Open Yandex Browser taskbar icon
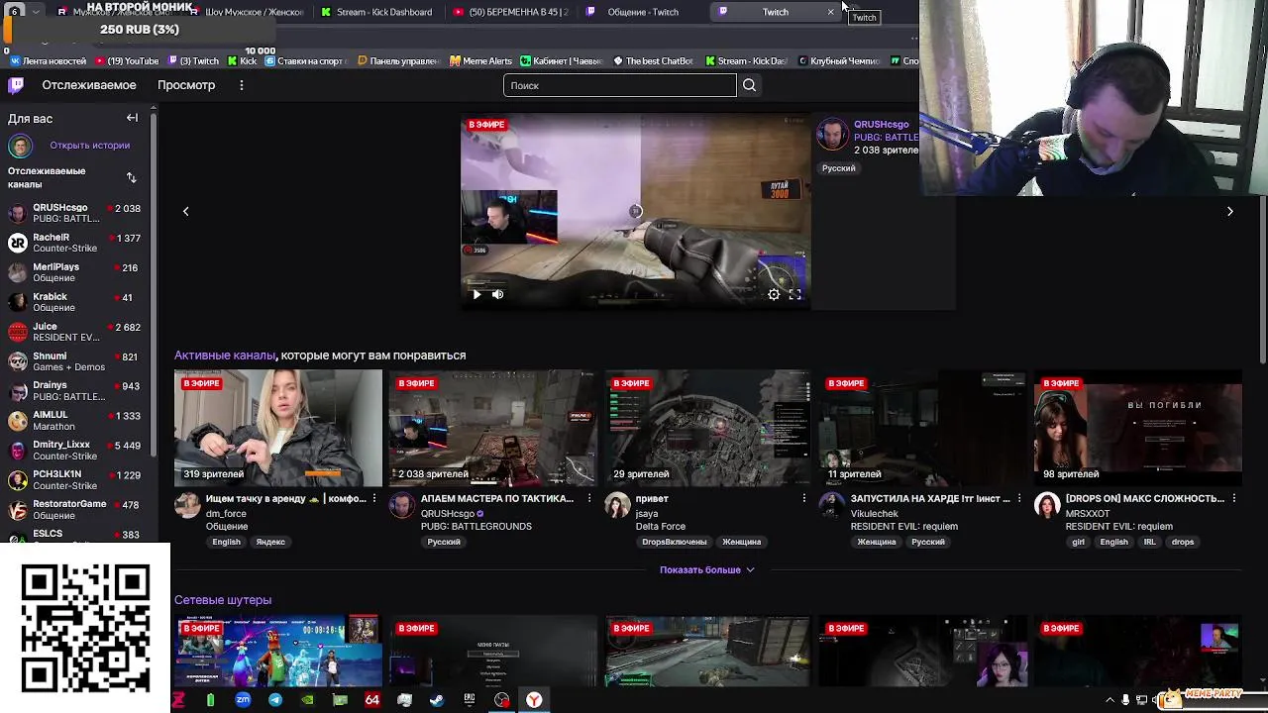The width and height of the screenshot is (1268, 713). pyautogui.click(x=534, y=700)
